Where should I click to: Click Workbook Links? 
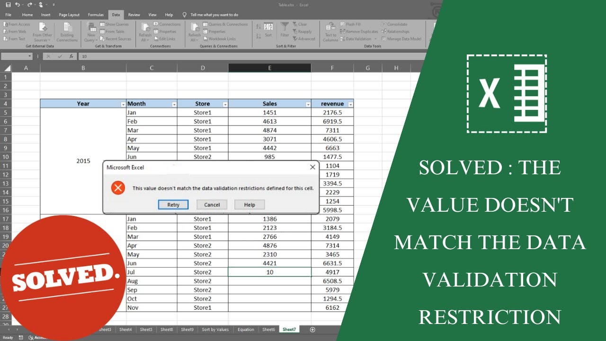[219, 39]
